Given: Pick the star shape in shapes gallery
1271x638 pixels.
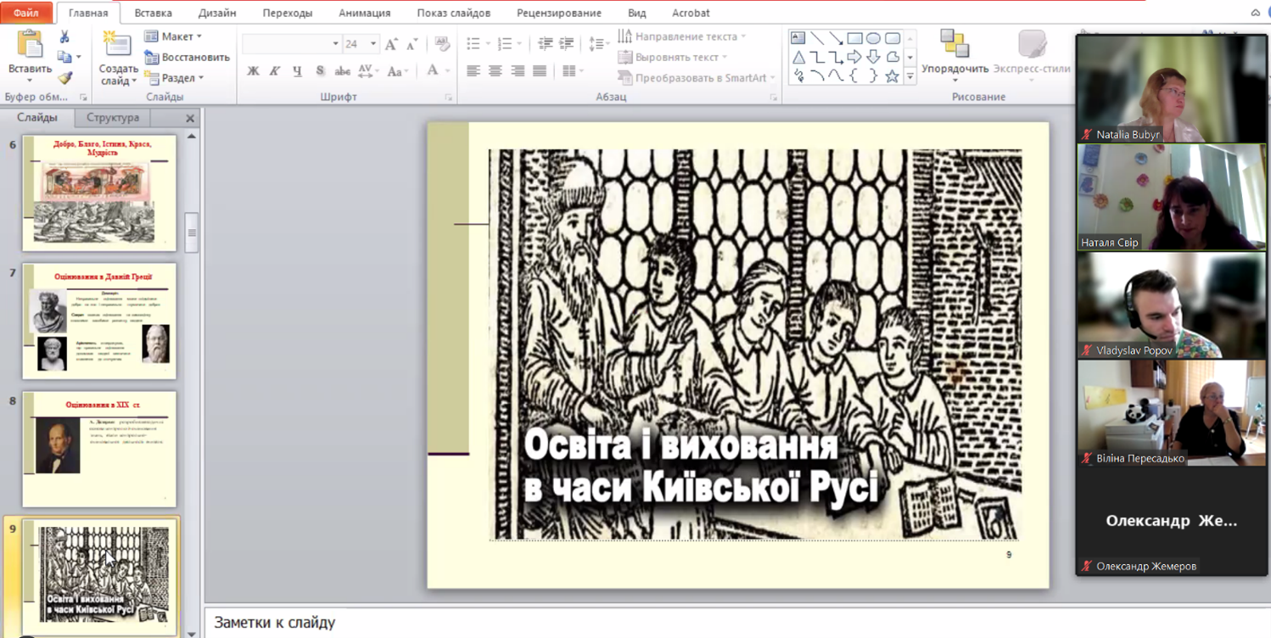Looking at the screenshot, I should click(x=892, y=76).
